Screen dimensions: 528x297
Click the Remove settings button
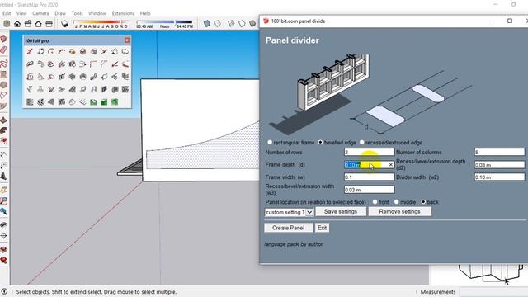pyautogui.click(x=399, y=211)
